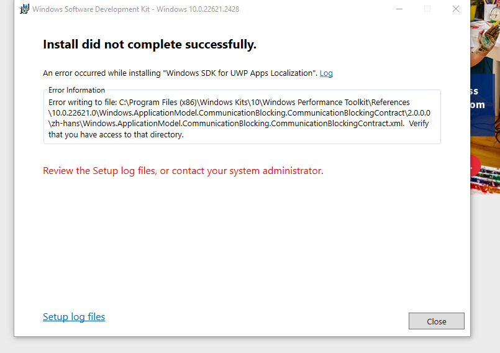Click the disabled maximize button in title bar
Viewport: 500px width, 353px height.
(427, 9)
